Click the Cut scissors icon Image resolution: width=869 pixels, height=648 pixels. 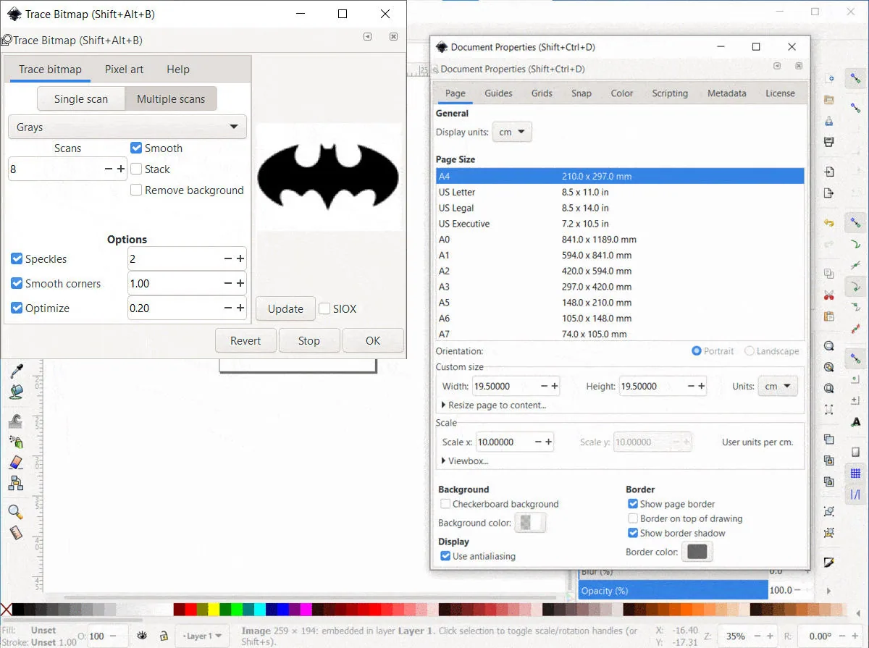pos(829,295)
